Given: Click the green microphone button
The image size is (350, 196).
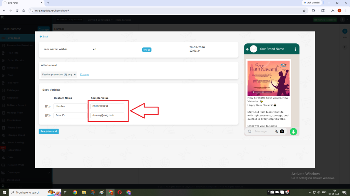Looking at the screenshot, I should tap(293, 131).
